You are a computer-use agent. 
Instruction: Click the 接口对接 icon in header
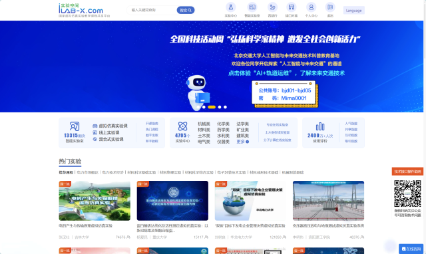point(292,7)
